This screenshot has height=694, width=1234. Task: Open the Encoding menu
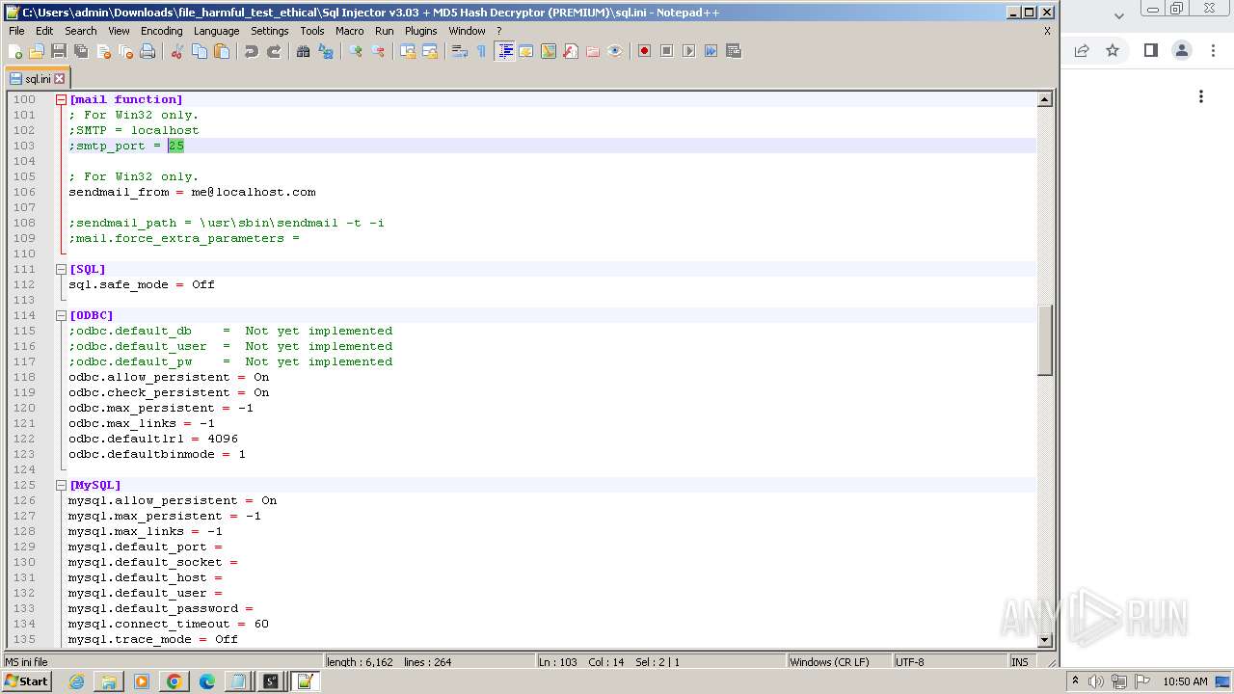pos(161,31)
